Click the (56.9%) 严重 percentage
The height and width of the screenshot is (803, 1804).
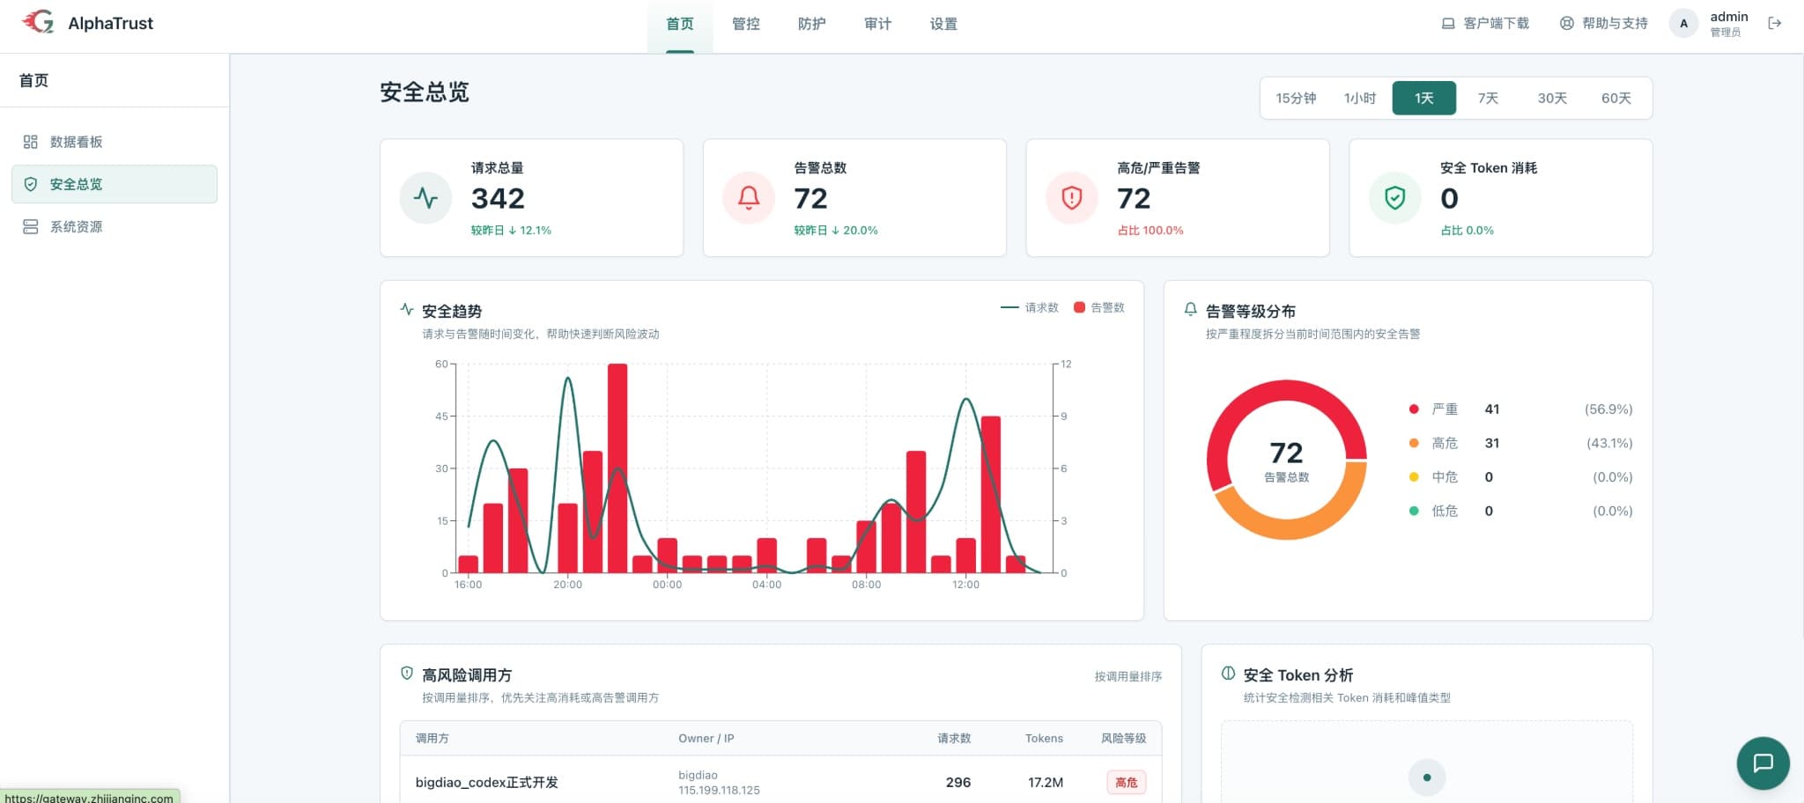pos(1608,409)
